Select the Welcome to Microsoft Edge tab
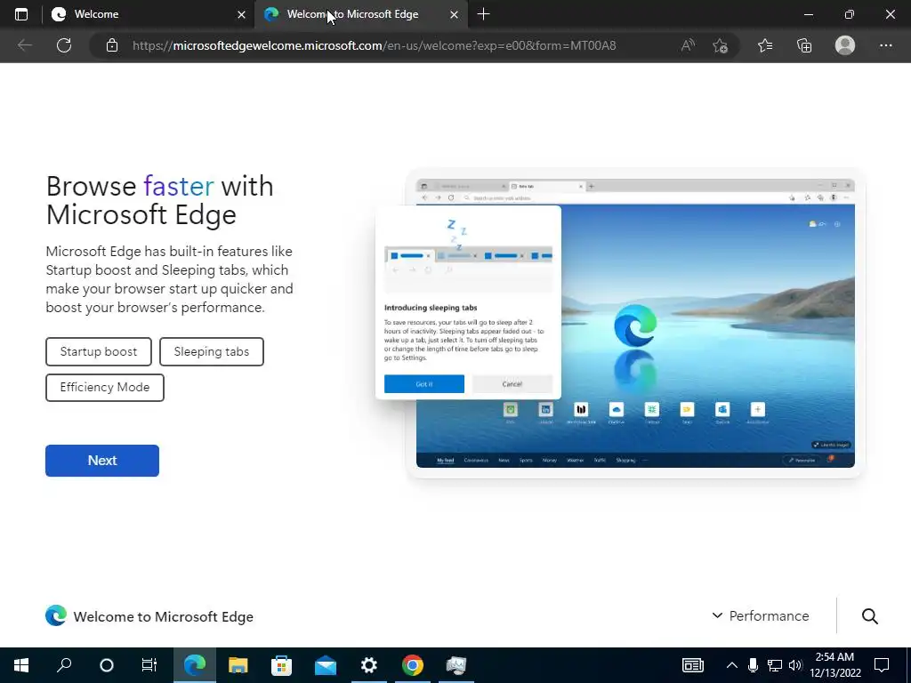 361,14
